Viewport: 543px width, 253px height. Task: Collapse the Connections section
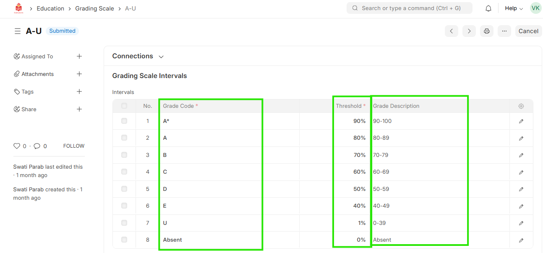(161, 57)
